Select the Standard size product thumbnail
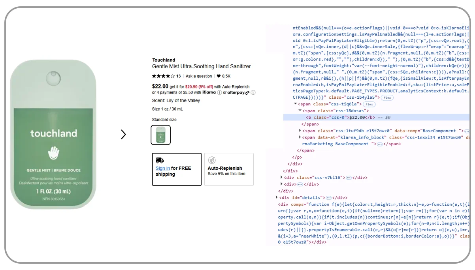 tap(160, 135)
